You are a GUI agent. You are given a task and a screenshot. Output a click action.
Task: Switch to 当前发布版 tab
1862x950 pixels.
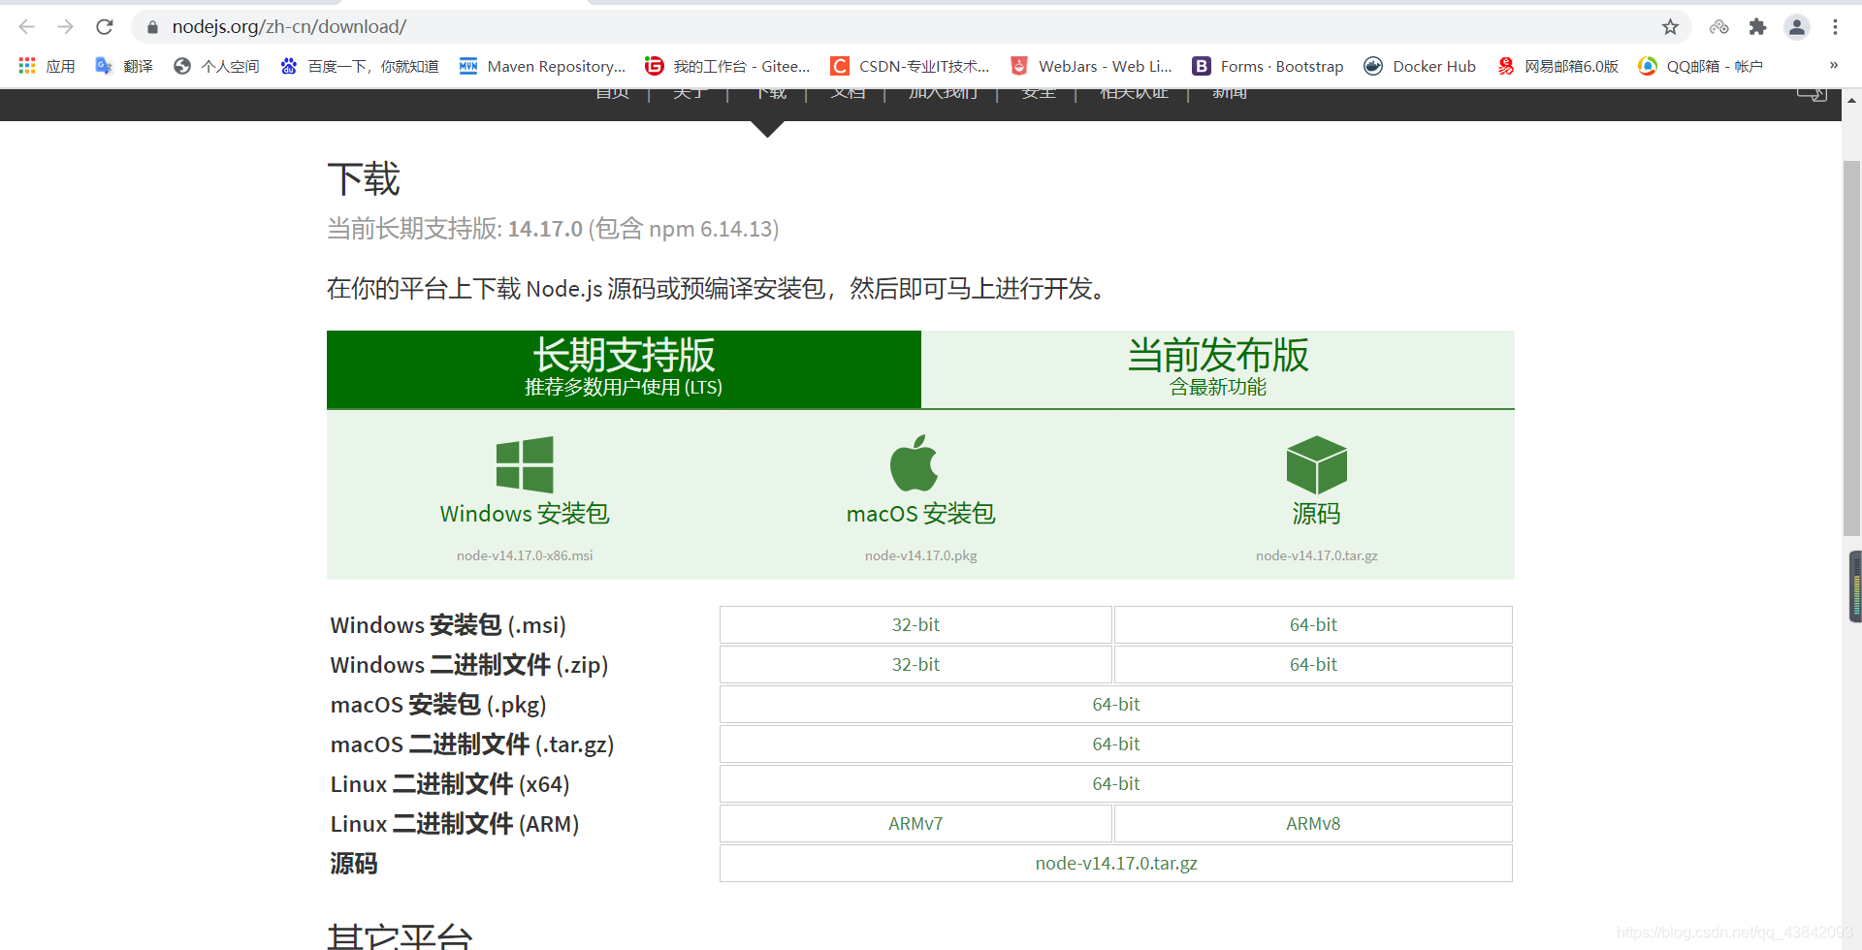(1218, 369)
